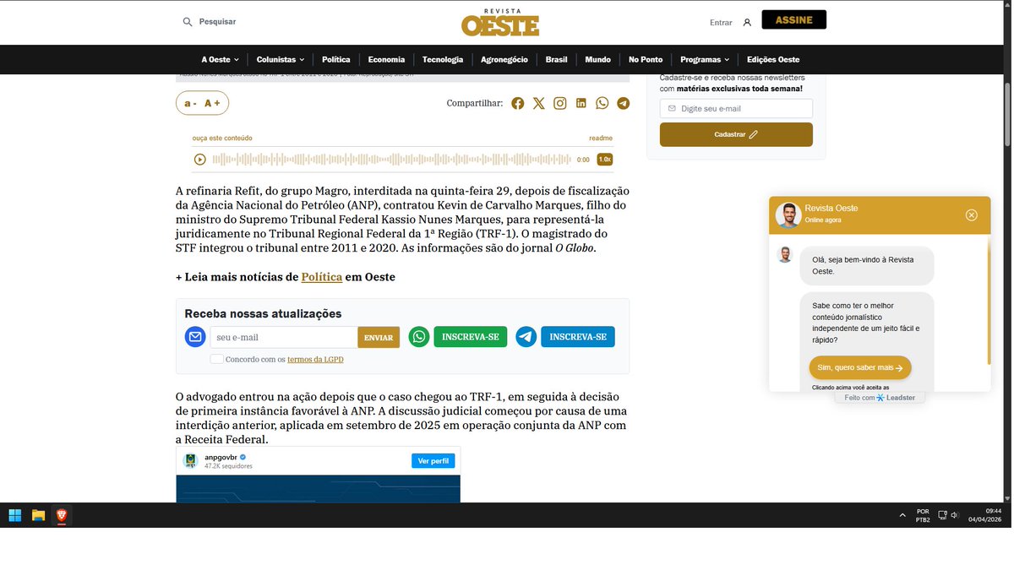This screenshot has height=570, width=1014.
Task: Open the Agronegócio section
Action: 504,59
